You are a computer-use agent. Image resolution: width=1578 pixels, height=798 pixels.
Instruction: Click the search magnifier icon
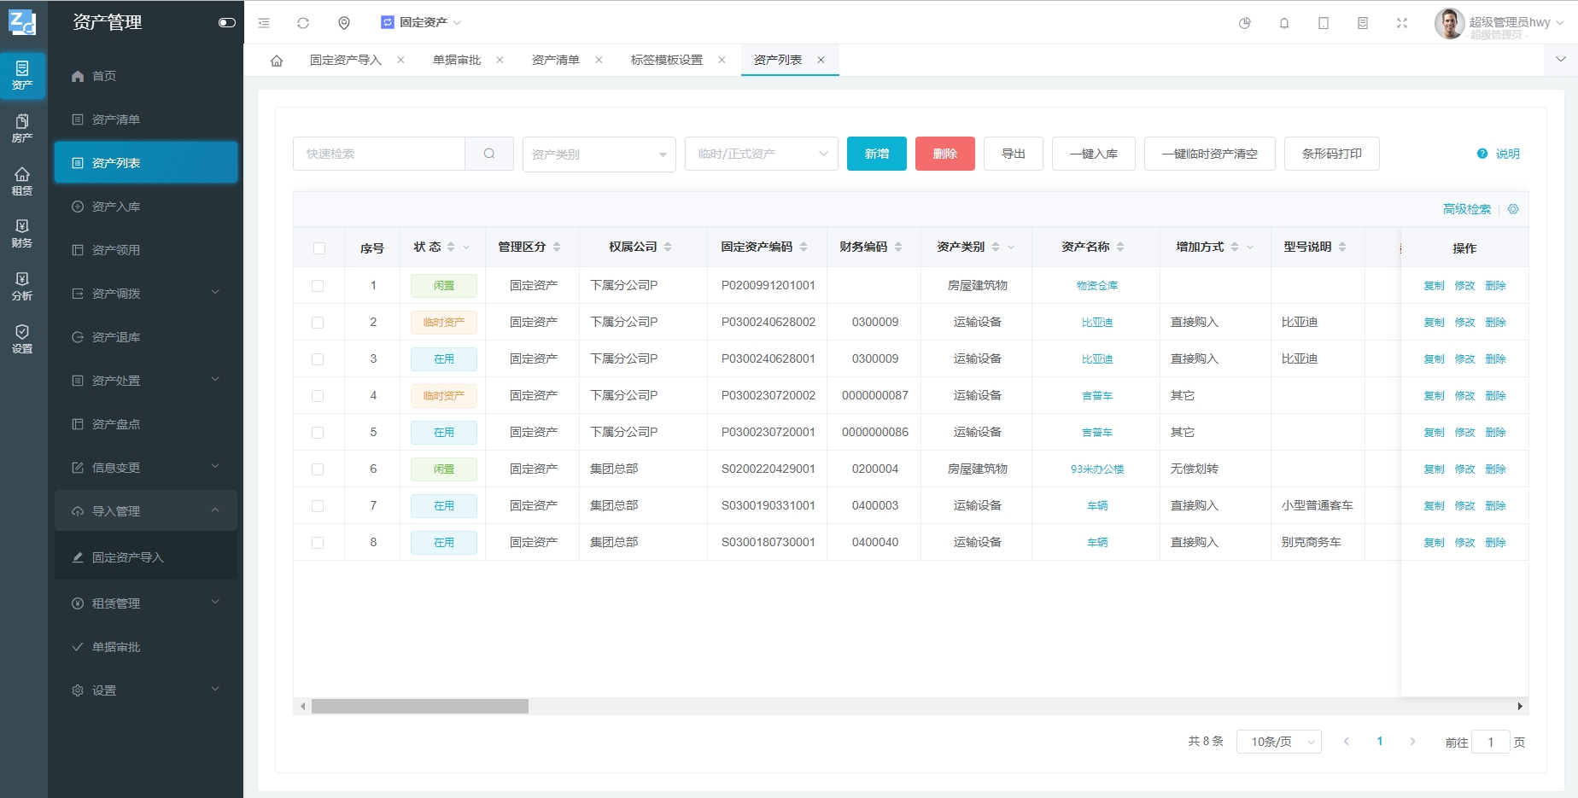(489, 154)
